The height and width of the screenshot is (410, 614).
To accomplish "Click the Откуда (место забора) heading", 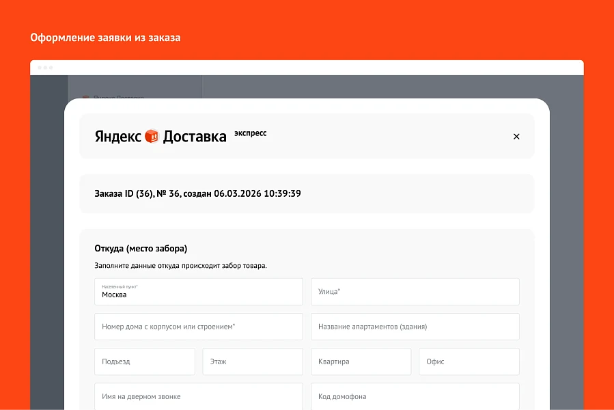I will [x=141, y=249].
